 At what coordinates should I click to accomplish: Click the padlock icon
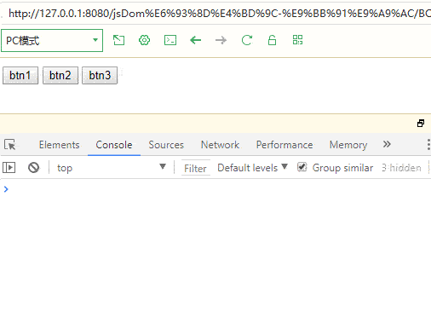click(272, 40)
